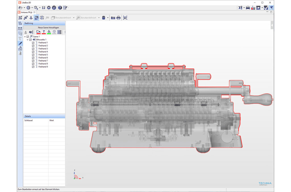The image size is (291, 192).
Task: Click the notes document-with-pencil icon
Action: click(x=65, y=8)
